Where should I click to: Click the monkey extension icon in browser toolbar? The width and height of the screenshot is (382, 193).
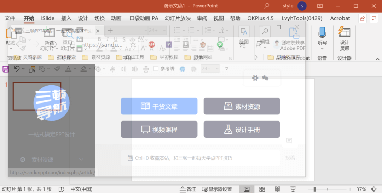pyautogui.click(x=203, y=44)
